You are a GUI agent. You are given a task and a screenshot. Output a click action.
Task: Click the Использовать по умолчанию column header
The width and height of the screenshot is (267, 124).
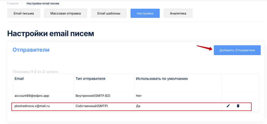click(162, 79)
